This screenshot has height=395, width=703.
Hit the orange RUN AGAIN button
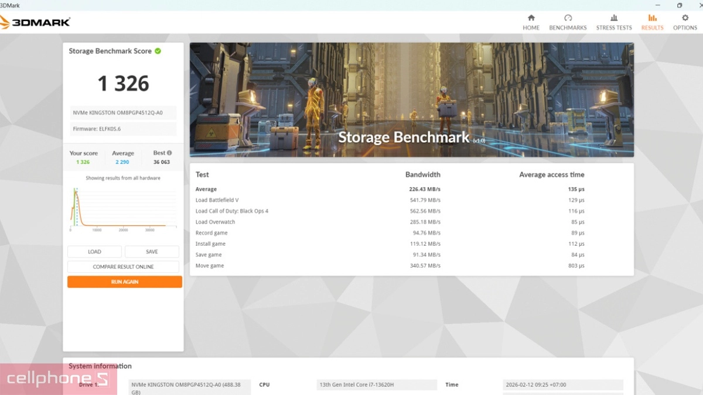124,282
